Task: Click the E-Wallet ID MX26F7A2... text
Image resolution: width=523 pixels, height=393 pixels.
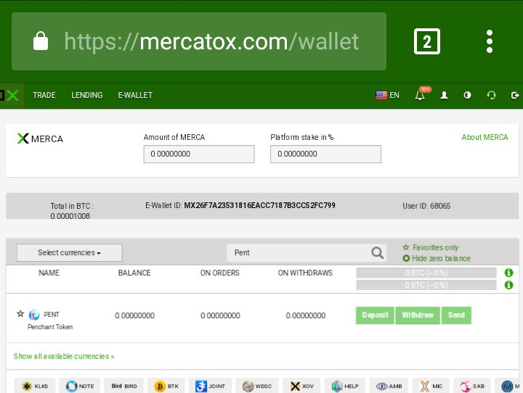Action: click(x=240, y=205)
